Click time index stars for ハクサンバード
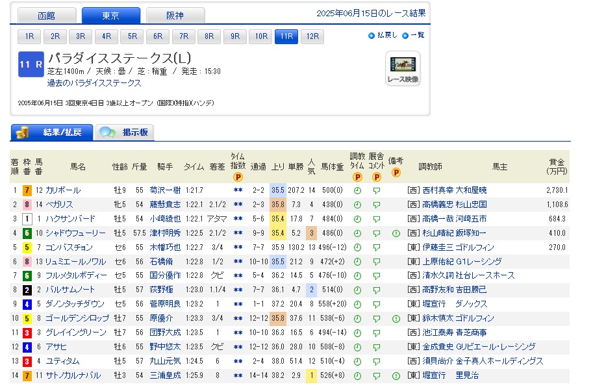593x391 pixels. [238, 220]
